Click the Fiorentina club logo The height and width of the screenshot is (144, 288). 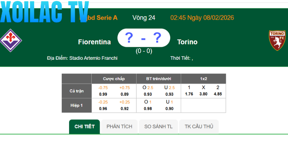(10, 40)
